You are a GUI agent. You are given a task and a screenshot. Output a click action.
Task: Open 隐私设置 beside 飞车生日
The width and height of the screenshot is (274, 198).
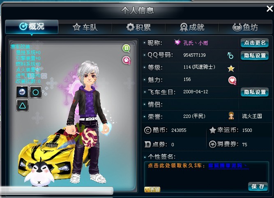point(255,92)
